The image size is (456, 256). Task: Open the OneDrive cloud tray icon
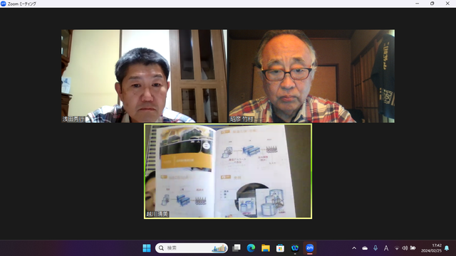365,248
